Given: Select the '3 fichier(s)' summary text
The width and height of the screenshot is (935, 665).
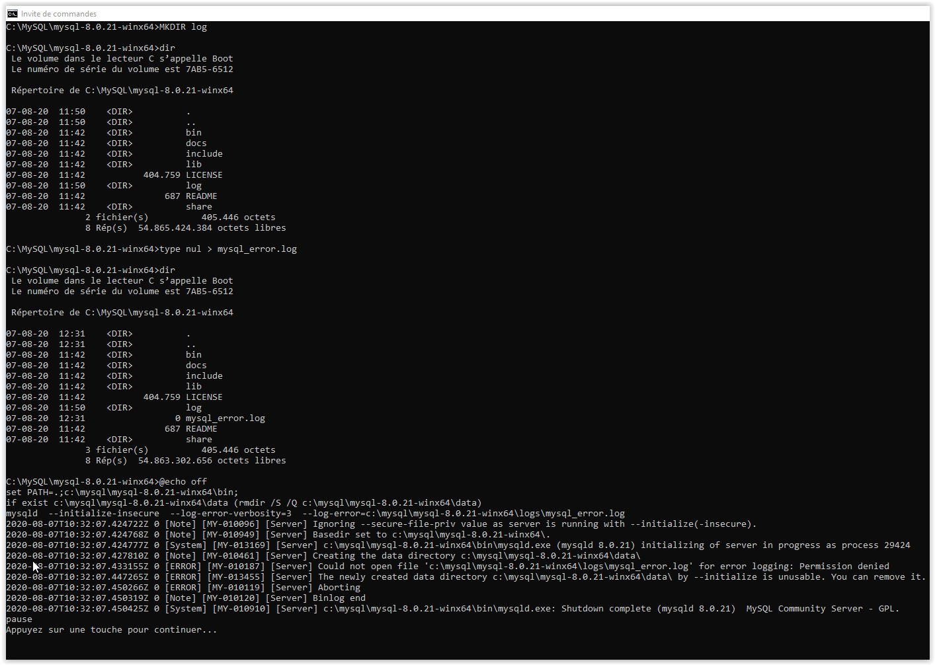Looking at the screenshot, I should tap(117, 450).
